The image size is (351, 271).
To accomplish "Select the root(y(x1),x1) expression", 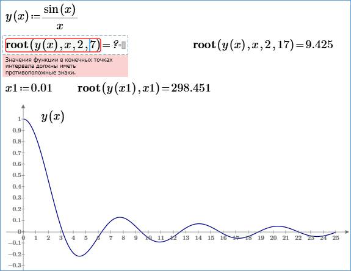I will pos(119,88).
